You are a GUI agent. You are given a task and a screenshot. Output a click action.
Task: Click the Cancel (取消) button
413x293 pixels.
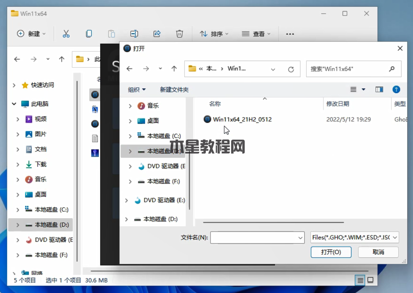coord(378,252)
